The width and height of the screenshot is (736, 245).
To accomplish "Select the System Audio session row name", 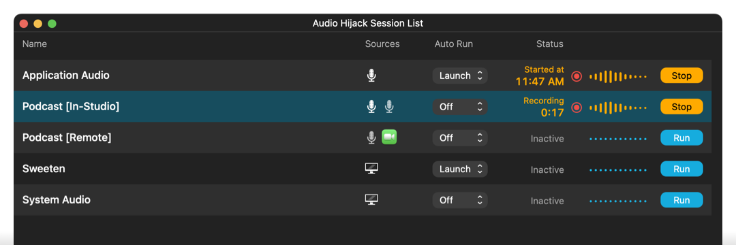I will pos(57,200).
